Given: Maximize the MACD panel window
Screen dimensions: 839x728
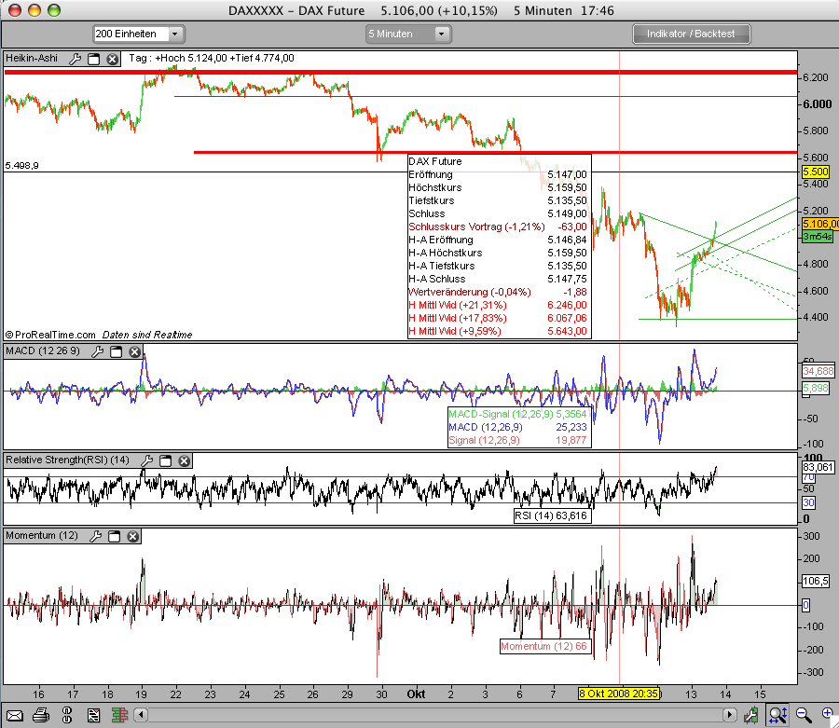Looking at the screenshot, I should [x=117, y=351].
